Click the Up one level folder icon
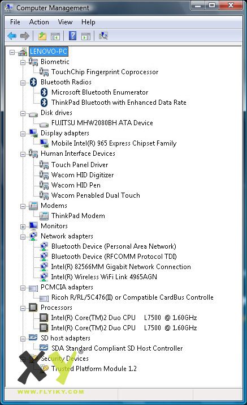Screen dimensions: 247x405 [42, 36]
